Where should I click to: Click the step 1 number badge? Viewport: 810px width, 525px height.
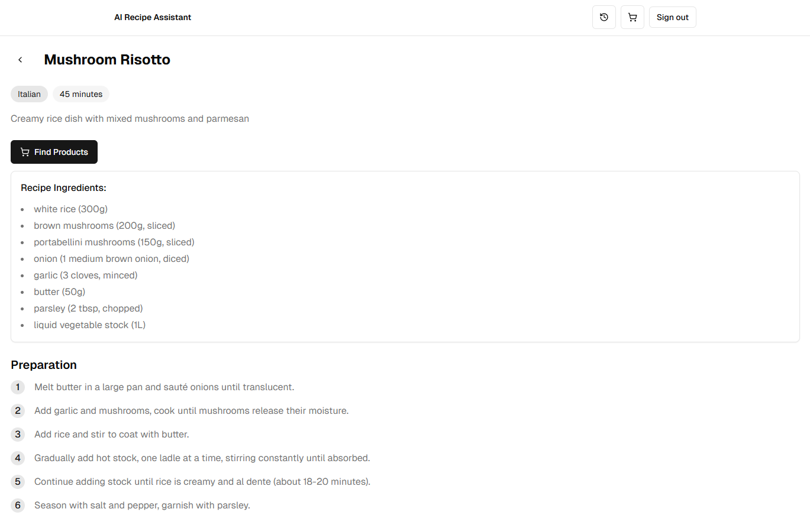(x=18, y=387)
